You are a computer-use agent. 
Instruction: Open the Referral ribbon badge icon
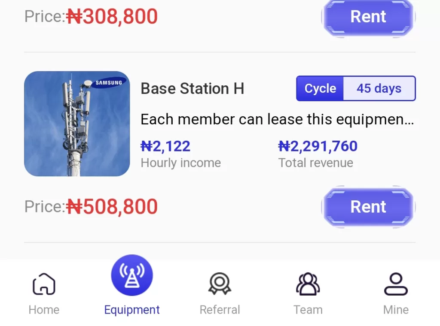click(220, 284)
